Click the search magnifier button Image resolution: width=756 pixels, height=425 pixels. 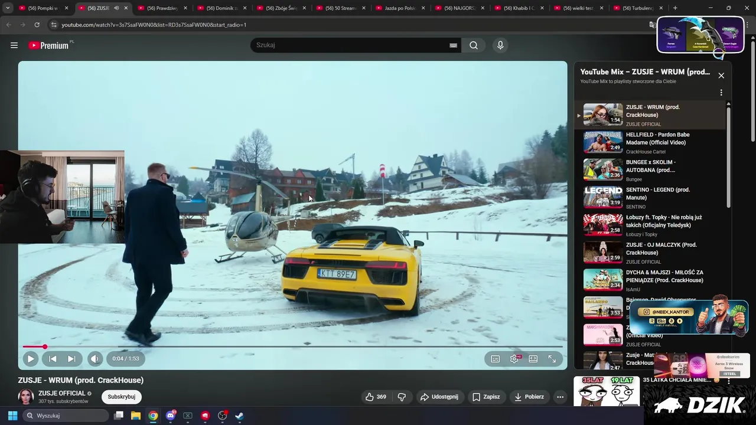tap(474, 45)
